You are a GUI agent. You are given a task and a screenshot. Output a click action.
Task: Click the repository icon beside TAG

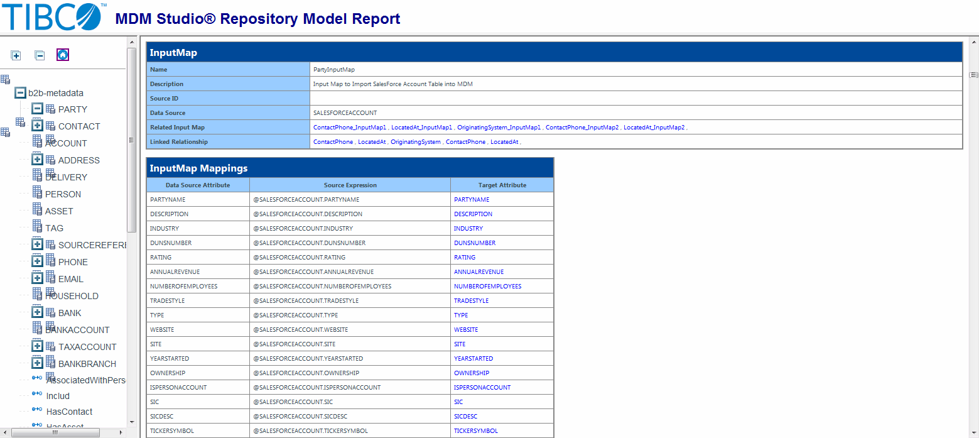(x=37, y=226)
